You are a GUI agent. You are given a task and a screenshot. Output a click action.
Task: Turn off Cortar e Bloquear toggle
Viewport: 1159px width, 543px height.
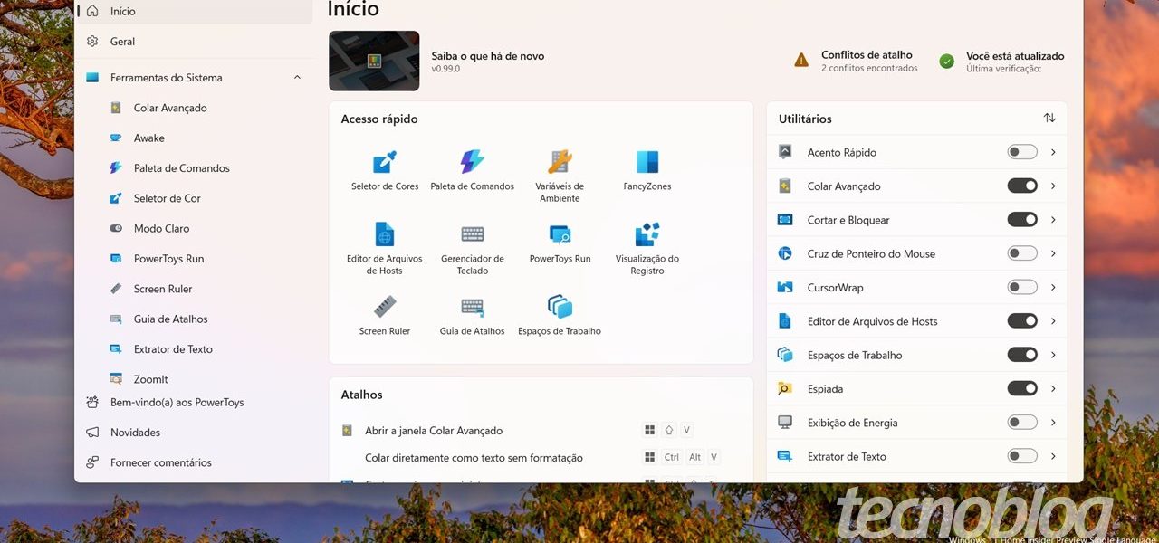coord(1022,220)
